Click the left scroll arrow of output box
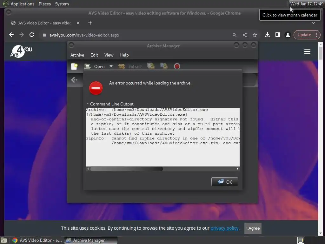Image resolution: width=325 pixels, height=244 pixels. pos(88,169)
